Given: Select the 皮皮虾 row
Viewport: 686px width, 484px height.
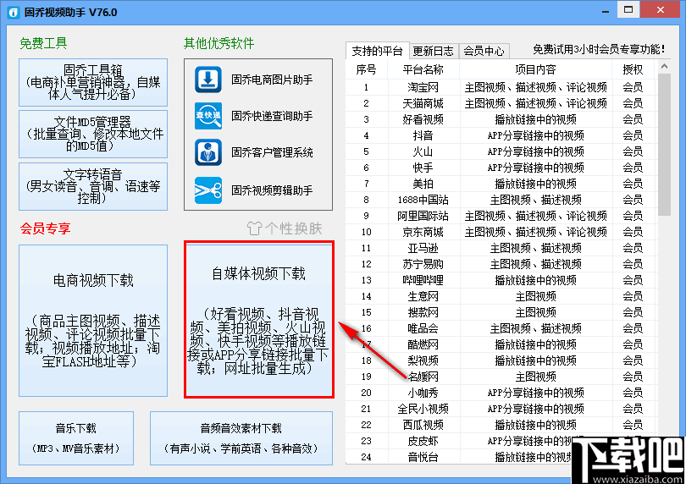Looking at the screenshot, I should pos(501,441).
